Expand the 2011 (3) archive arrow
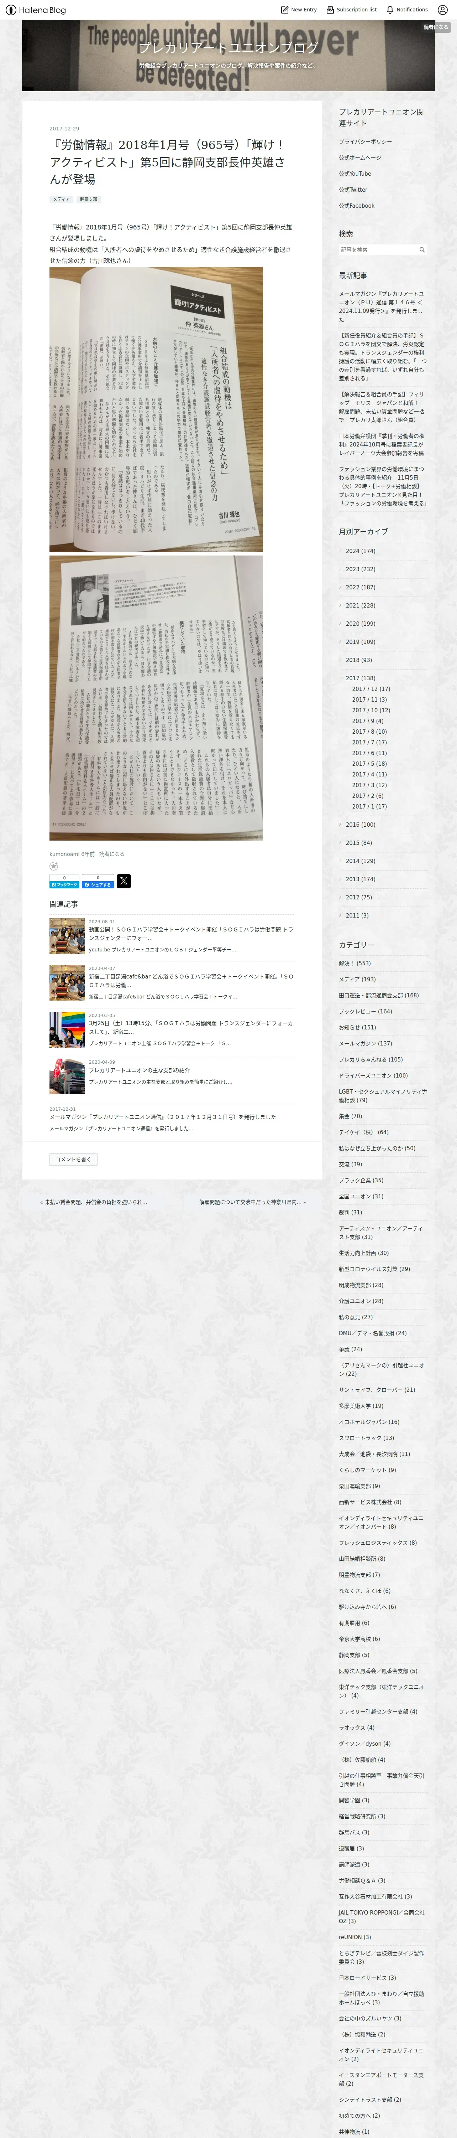This screenshot has width=457, height=2138. (x=341, y=915)
